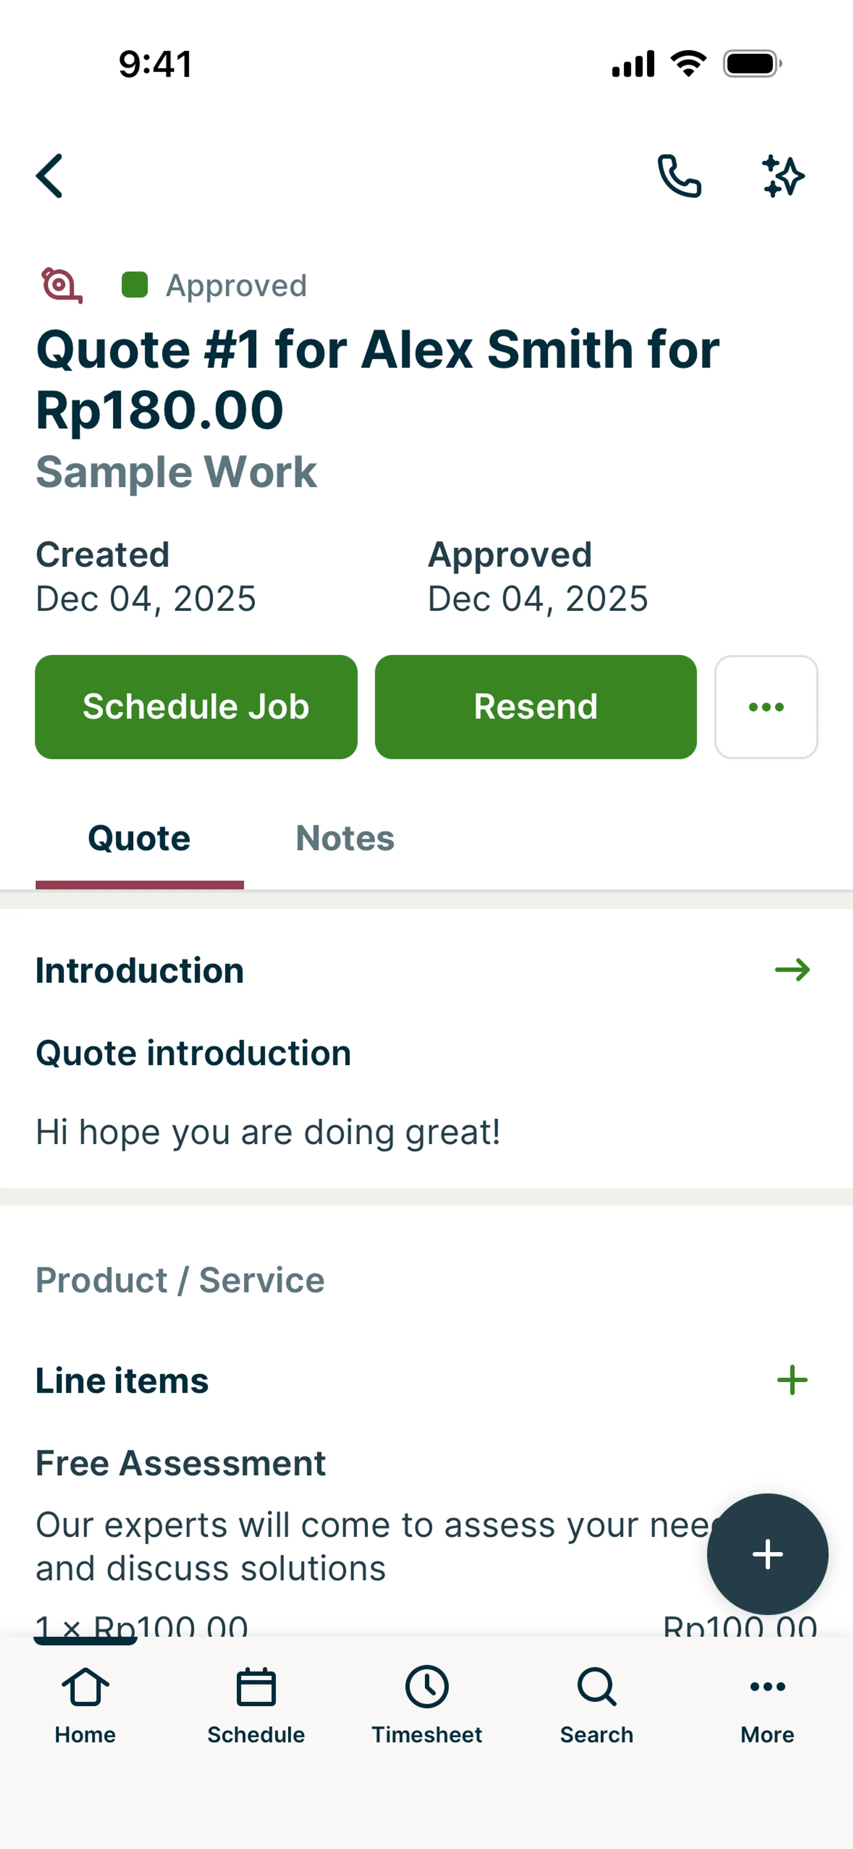Tap the quote tape measure icon
Viewport: 853px width, 1849px height.
61,286
